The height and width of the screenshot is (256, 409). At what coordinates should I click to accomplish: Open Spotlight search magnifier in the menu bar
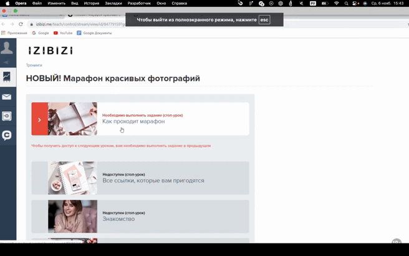click(346, 3)
